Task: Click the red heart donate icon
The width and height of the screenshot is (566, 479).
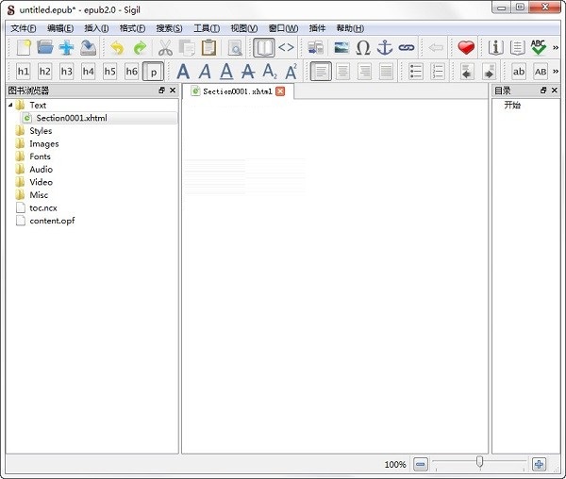Action: coord(466,47)
